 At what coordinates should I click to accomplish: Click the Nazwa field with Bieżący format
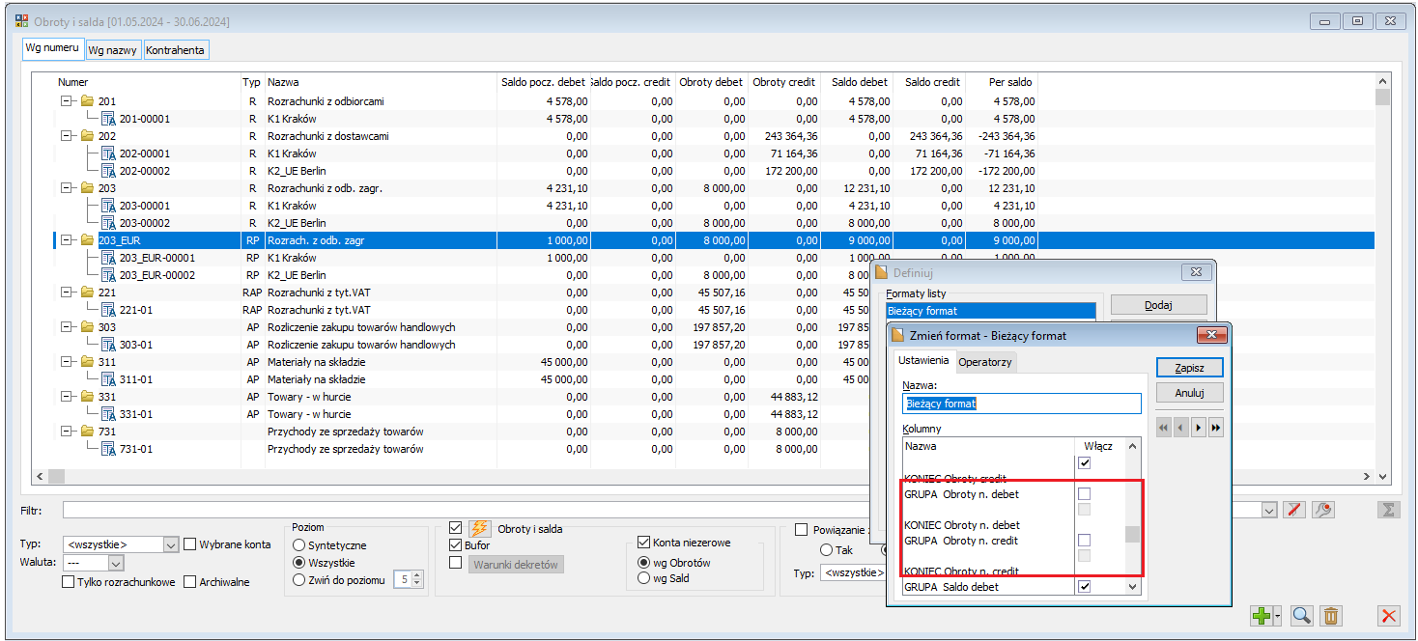[x=1021, y=404]
